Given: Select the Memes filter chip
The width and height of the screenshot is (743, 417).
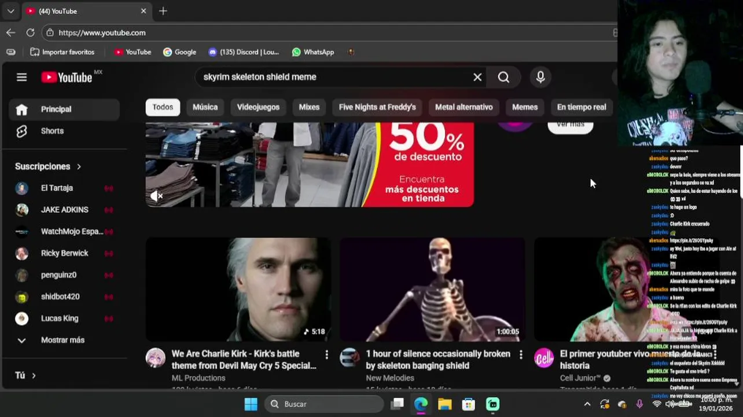Looking at the screenshot, I should 525,107.
